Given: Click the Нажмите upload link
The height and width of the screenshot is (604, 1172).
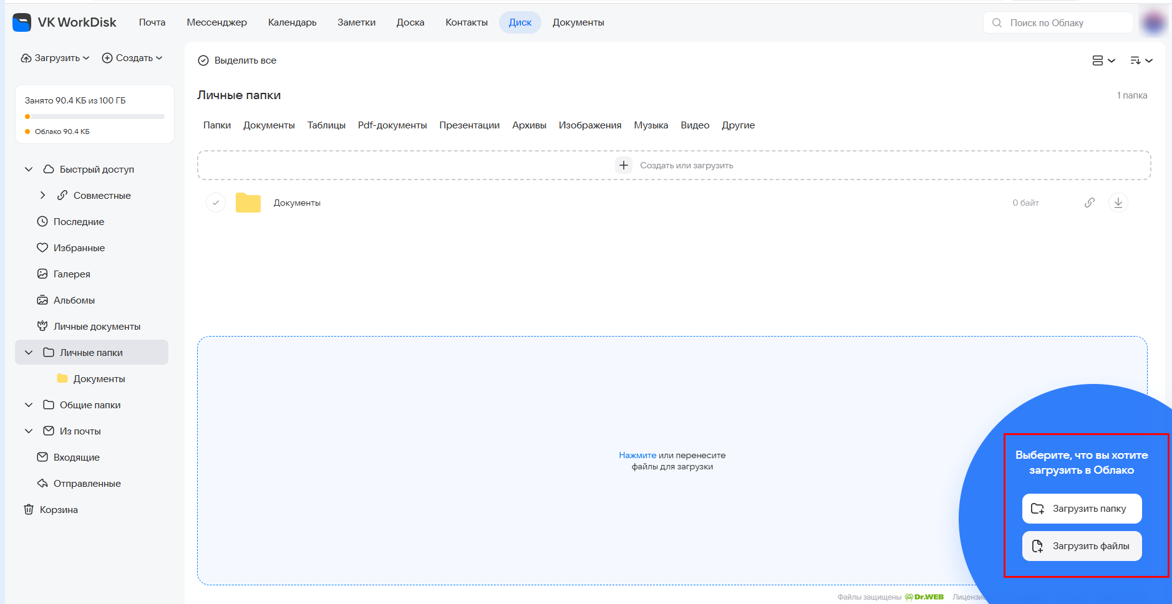Looking at the screenshot, I should (637, 455).
